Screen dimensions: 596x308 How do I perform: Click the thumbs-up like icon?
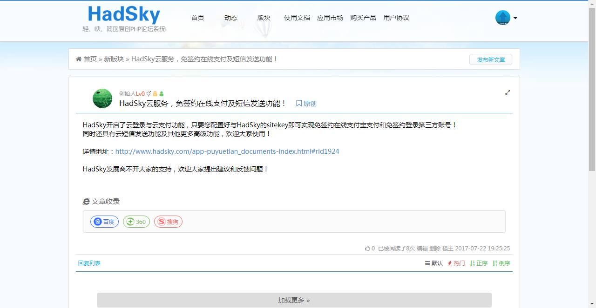coord(367,249)
